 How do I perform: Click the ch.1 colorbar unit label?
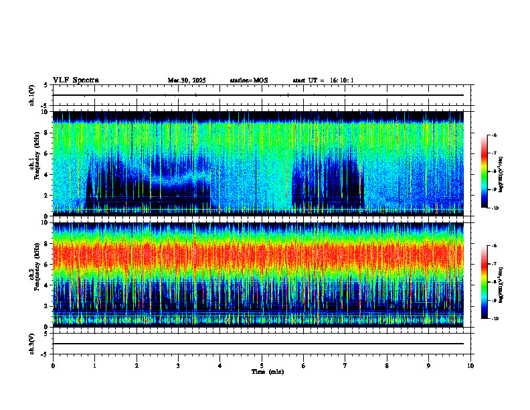pos(501,175)
